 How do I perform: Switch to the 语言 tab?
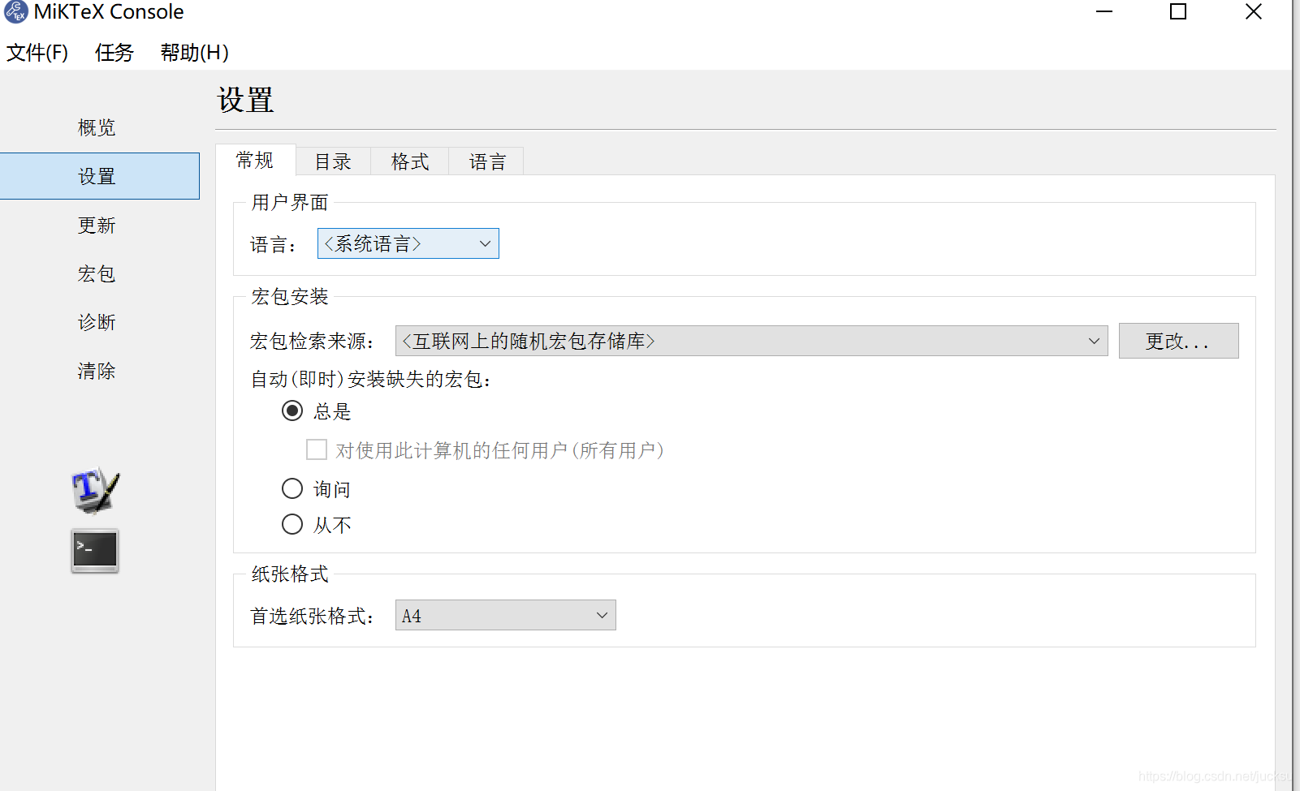(487, 161)
